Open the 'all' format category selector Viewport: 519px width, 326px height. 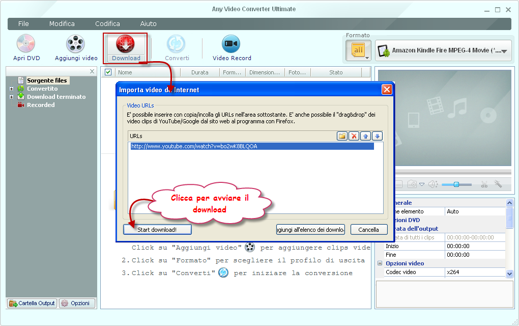point(359,51)
